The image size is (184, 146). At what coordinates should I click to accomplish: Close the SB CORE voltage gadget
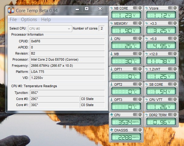click(175, 84)
